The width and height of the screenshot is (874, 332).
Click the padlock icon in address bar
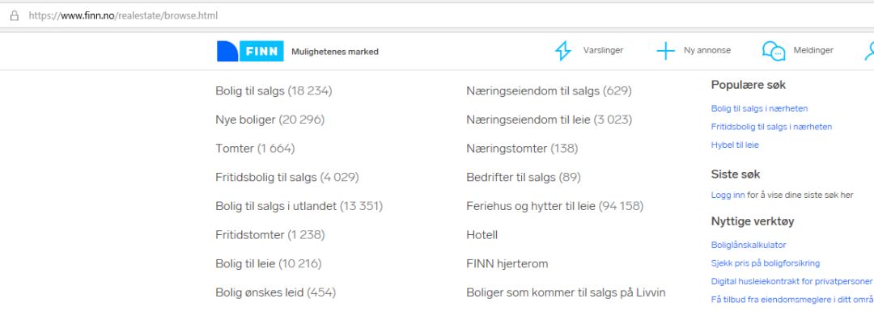tap(15, 15)
